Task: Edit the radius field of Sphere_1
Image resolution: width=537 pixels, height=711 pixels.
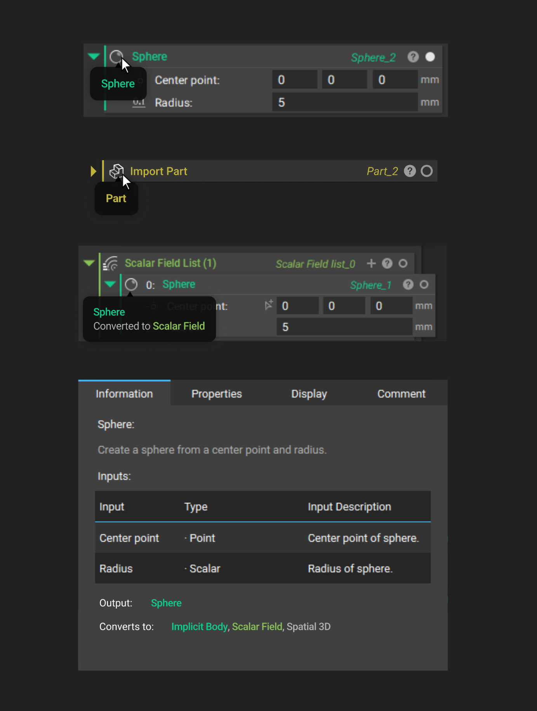Action: (344, 327)
